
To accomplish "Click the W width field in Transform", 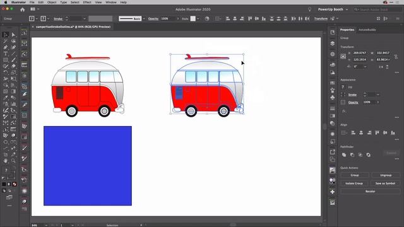I will pyautogui.click(x=383, y=53).
